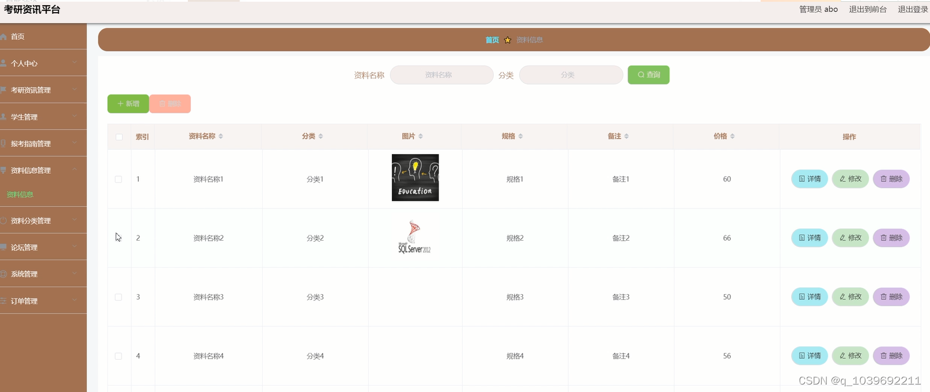
Task: Tick the checkbox for row 资料名称2
Action: click(x=118, y=238)
